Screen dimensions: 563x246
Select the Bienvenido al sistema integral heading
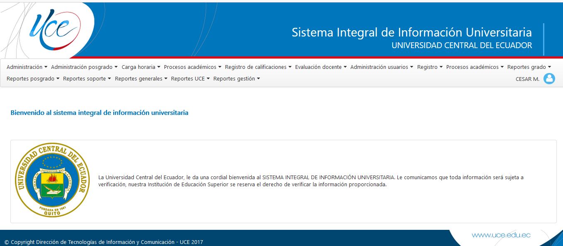pyautogui.click(x=99, y=112)
